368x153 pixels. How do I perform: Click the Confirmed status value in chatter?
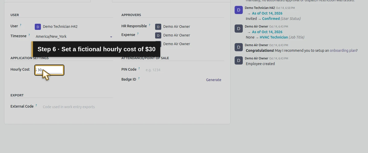pyautogui.click(x=271, y=19)
